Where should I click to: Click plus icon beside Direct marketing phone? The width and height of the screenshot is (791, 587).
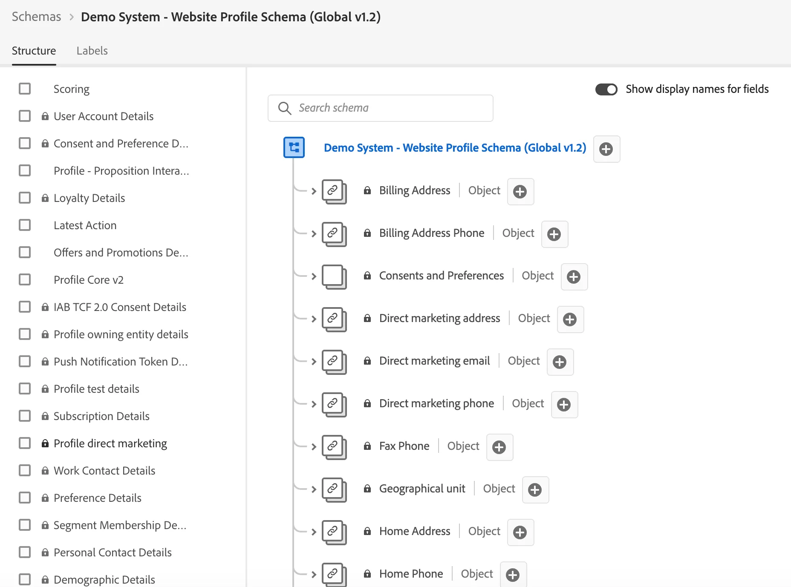[564, 404]
